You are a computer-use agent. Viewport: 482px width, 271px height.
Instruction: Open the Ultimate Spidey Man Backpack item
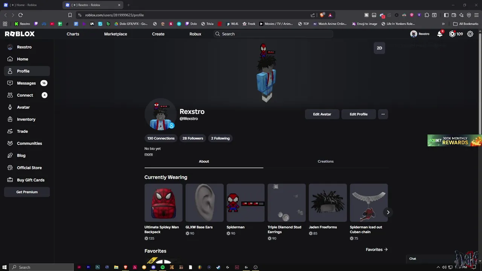point(163,212)
